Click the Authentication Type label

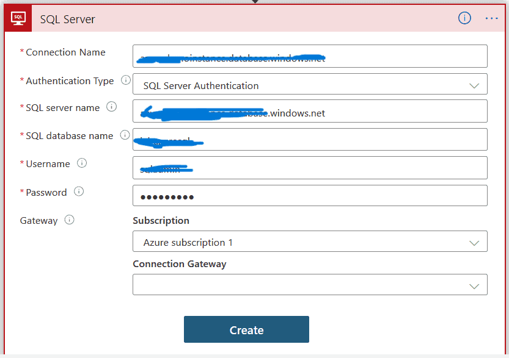click(70, 81)
